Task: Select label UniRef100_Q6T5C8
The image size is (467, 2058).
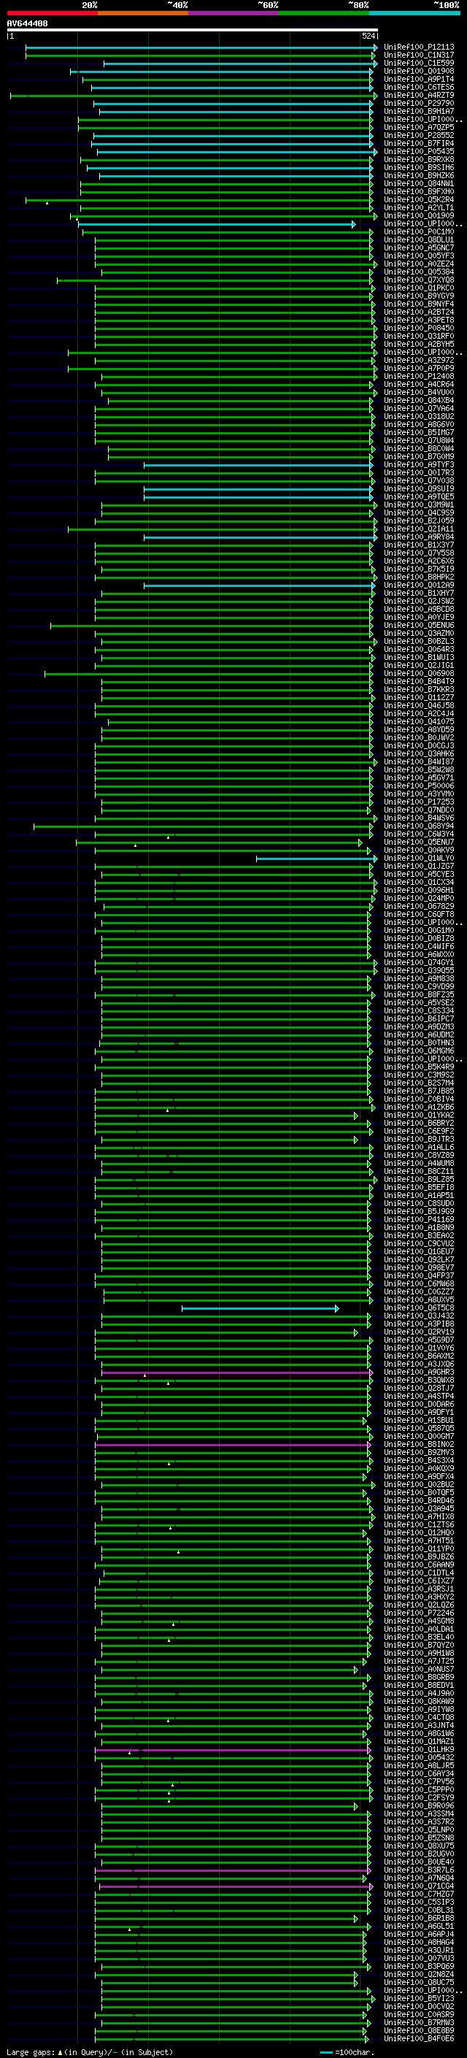Action: [x=419, y=1309]
